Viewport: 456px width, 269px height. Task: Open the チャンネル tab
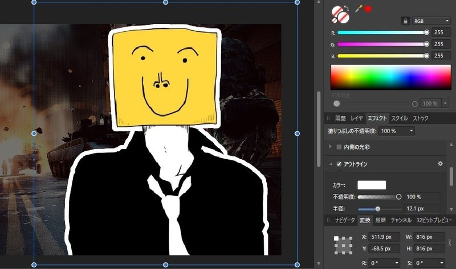point(401,220)
